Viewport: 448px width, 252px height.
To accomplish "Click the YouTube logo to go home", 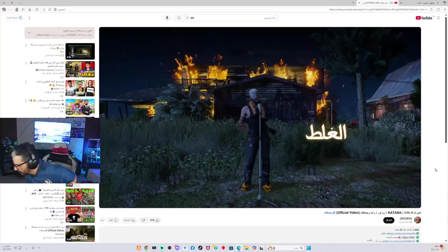I will (424, 18).
